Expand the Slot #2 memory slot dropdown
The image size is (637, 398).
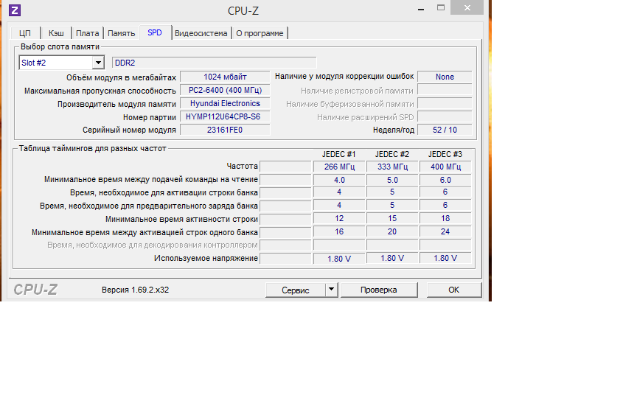pos(98,63)
